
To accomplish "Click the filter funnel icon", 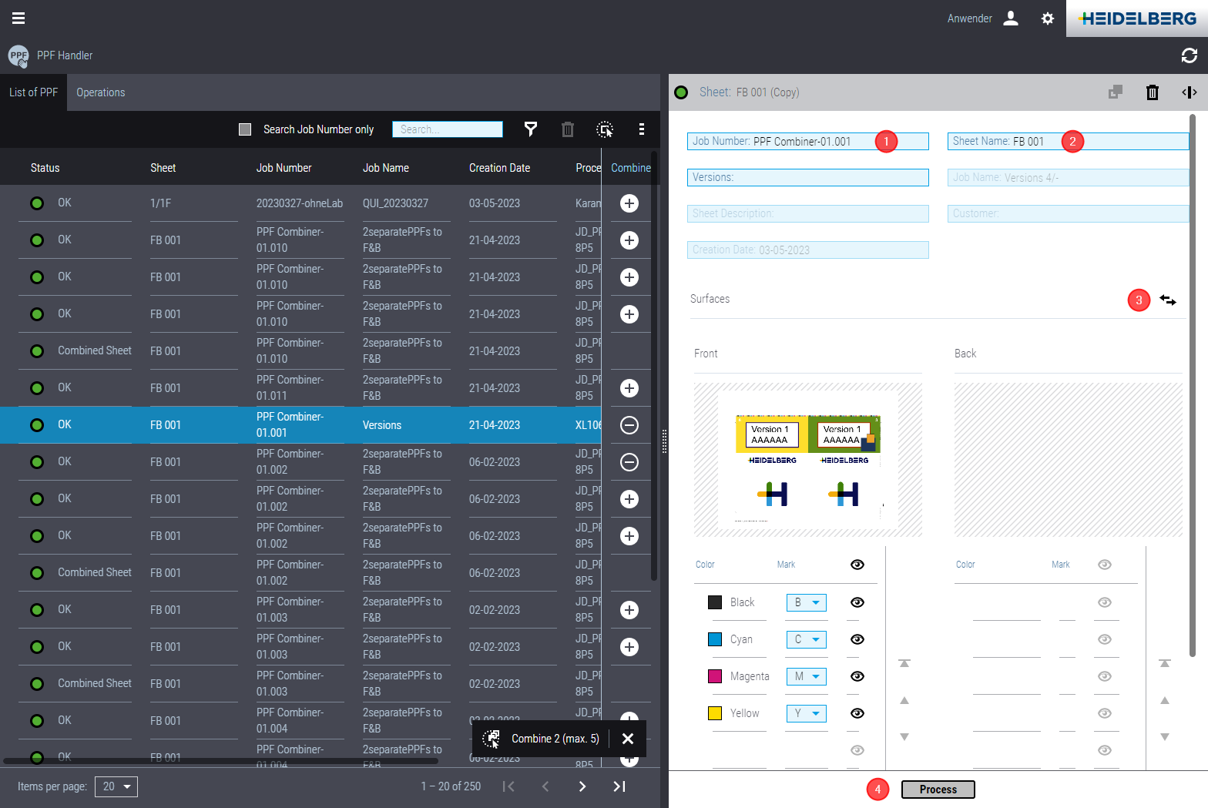I will tap(530, 129).
